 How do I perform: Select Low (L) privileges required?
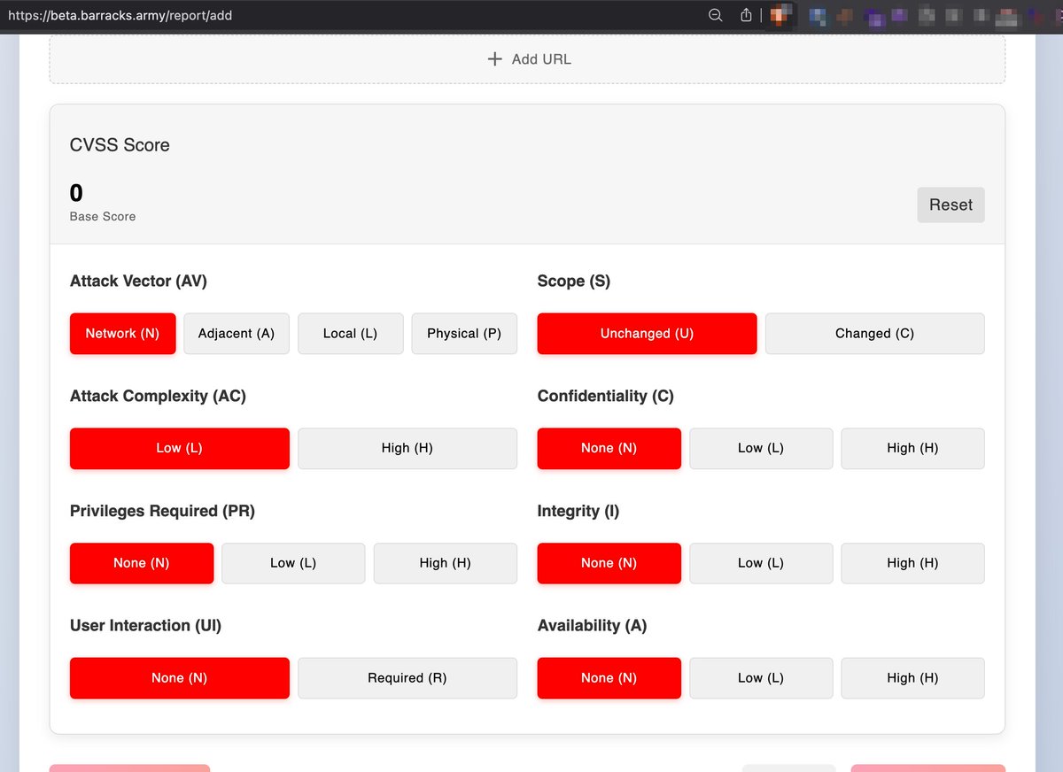pyautogui.click(x=293, y=563)
